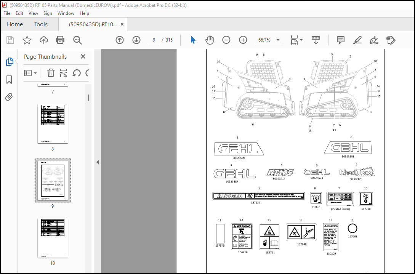415x274 pixels.
Task: Select the page 9 thumbnail
Action: pyautogui.click(x=53, y=181)
